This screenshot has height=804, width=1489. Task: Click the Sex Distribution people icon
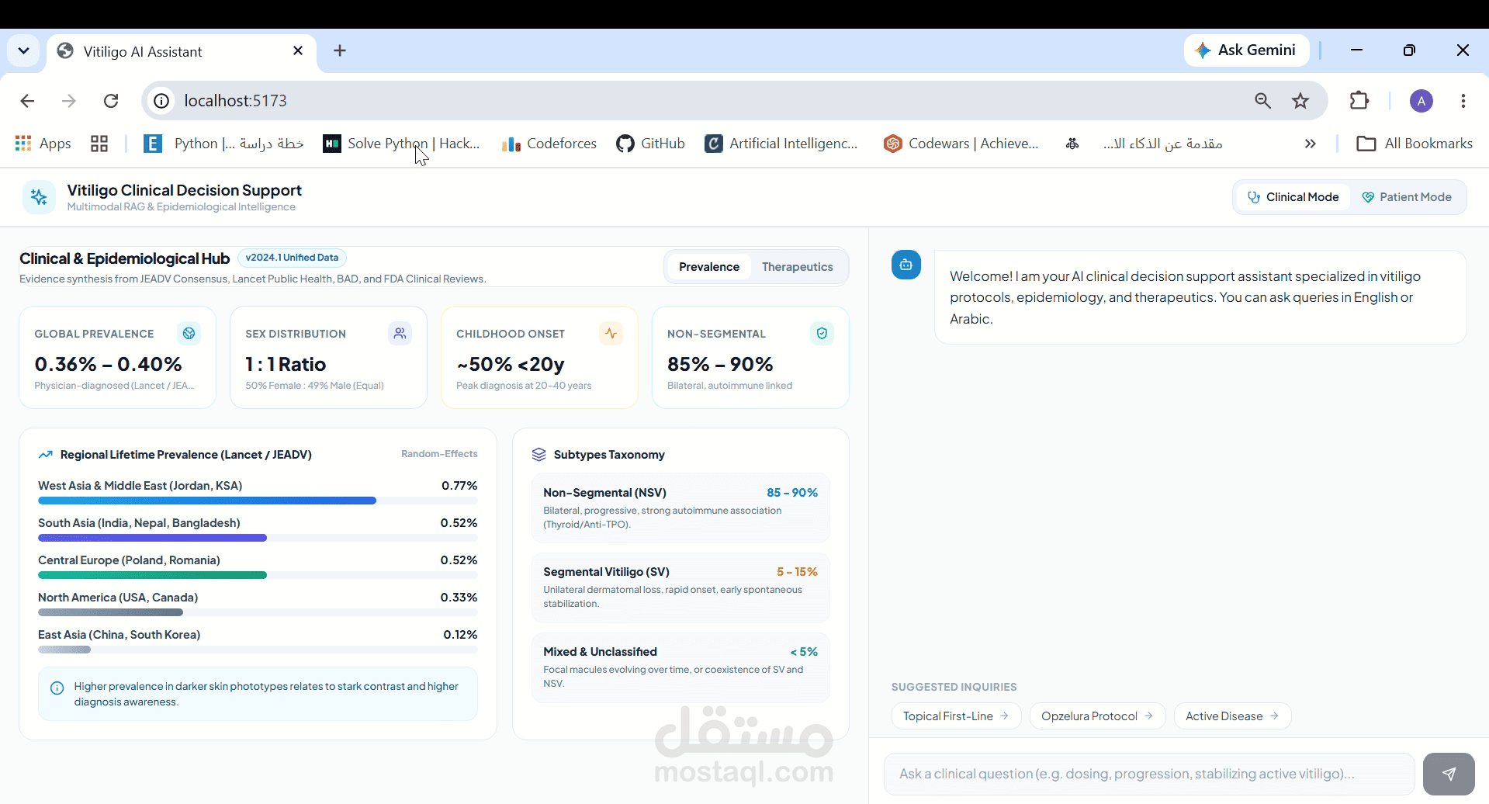click(x=400, y=334)
